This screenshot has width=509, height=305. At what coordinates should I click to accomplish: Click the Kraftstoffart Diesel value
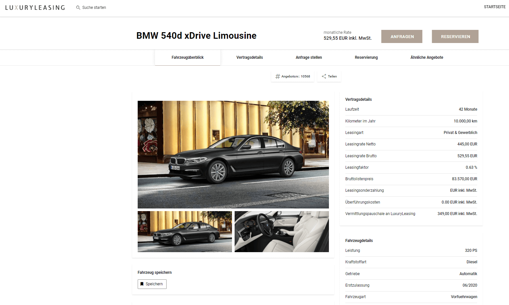click(472, 262)
